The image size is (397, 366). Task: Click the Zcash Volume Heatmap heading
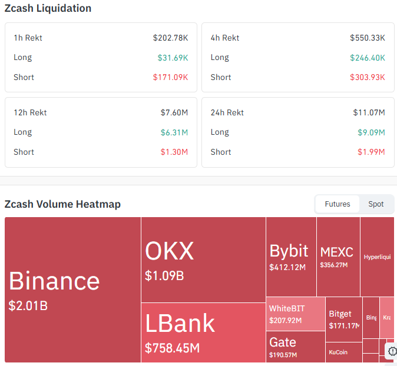[62, 204]
